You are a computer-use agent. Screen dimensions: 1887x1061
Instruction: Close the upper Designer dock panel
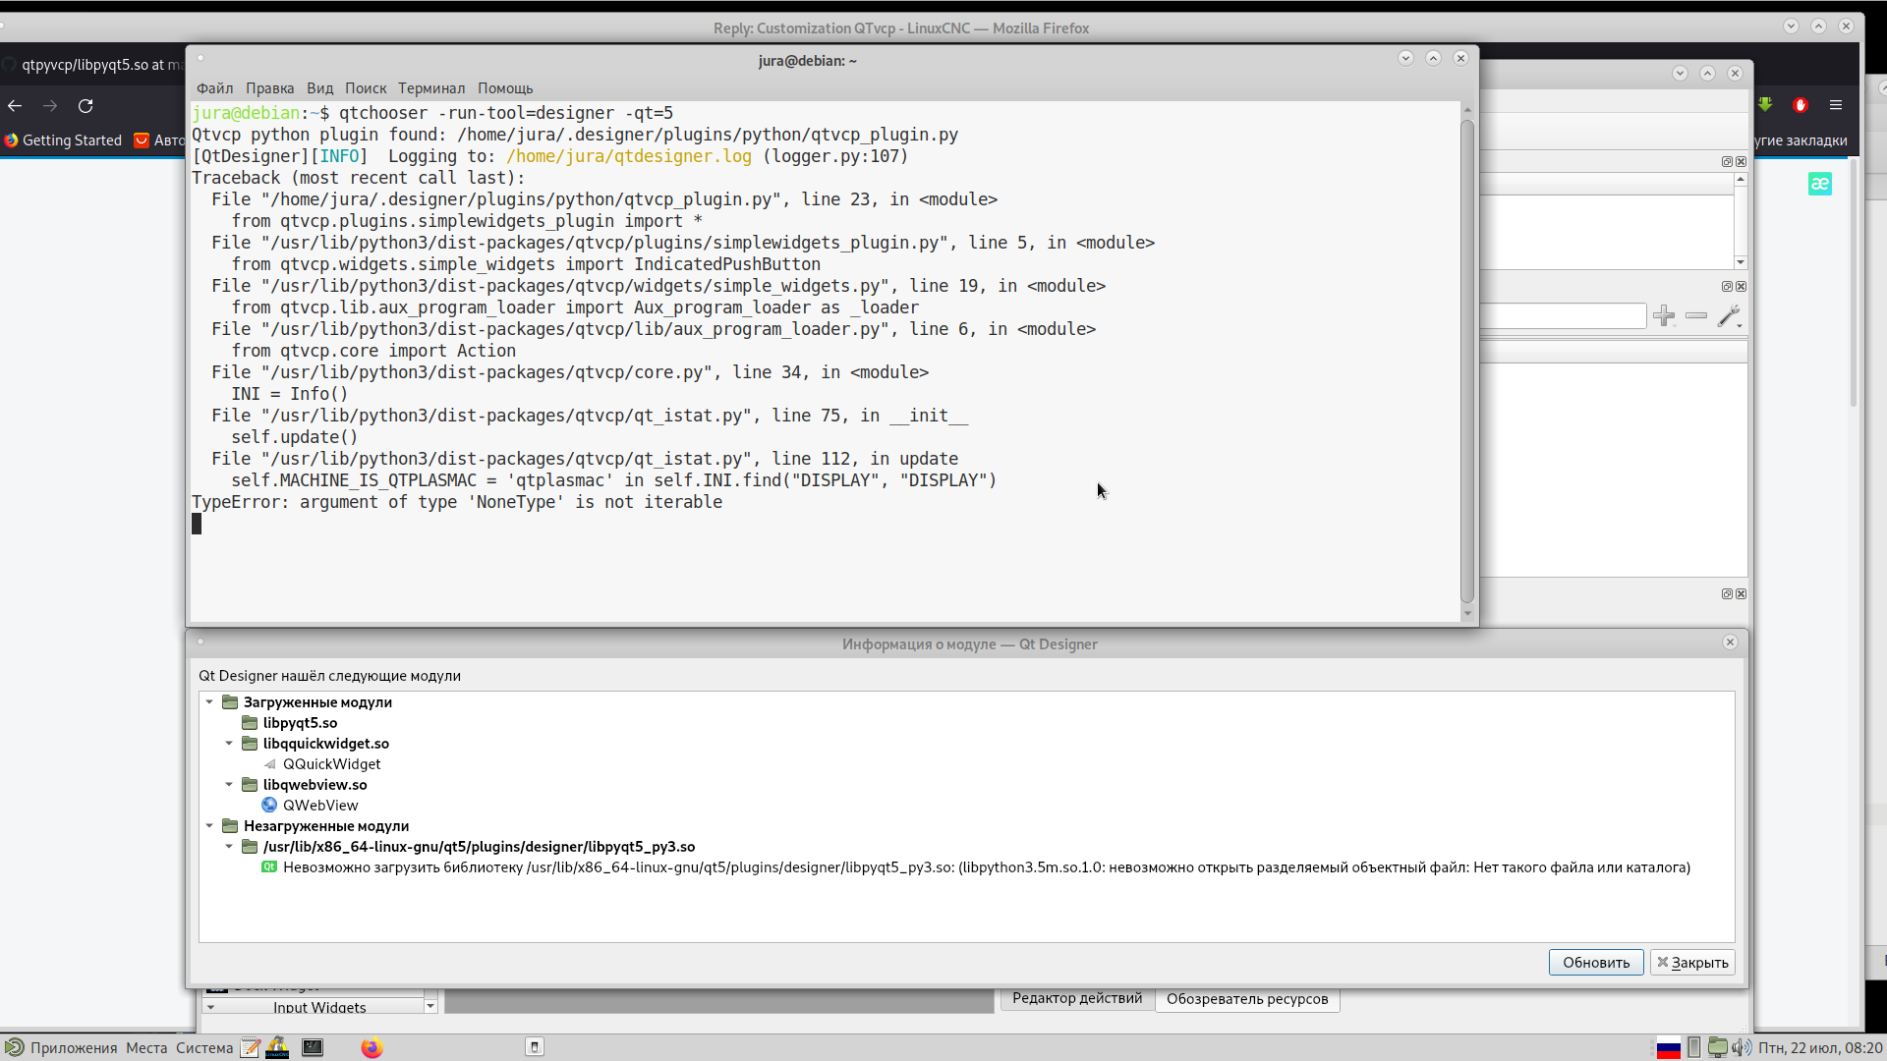coord(1741,162)
